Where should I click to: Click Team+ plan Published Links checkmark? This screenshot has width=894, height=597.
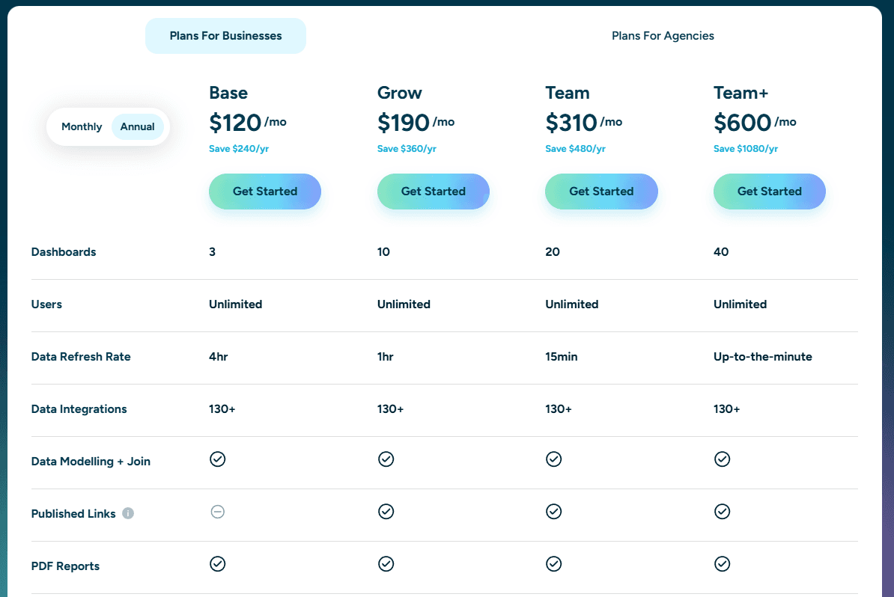[x=722, y=512]
